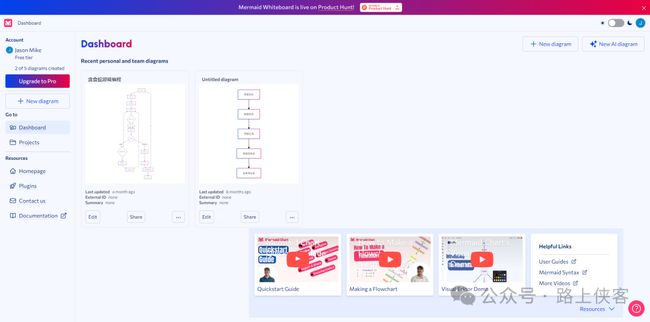Click the '2 of 5 diagrams created' text

(x=40, y=68)
